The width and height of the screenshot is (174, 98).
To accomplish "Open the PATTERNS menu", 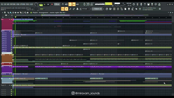I will (13, 4).
